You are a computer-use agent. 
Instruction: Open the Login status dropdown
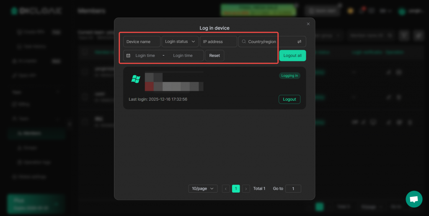180,42
